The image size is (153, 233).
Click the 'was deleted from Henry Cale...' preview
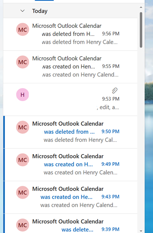click(80, 42)
